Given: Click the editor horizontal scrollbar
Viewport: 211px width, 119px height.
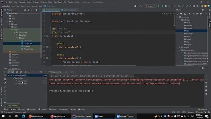Looking at the screenshot, I should pyautogui.click(x=94, y=65).
